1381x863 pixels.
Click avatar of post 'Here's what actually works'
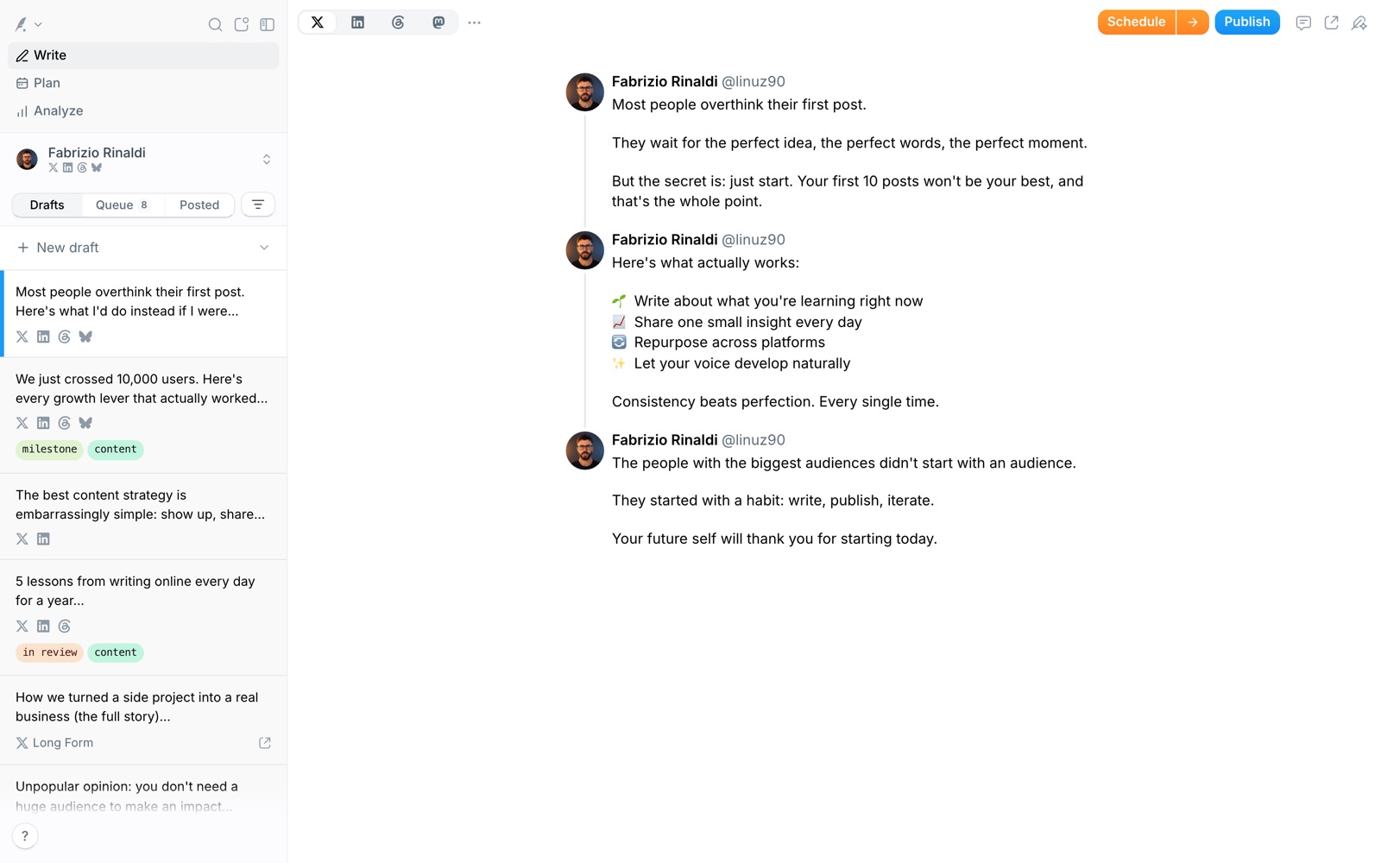click(584, 250)
